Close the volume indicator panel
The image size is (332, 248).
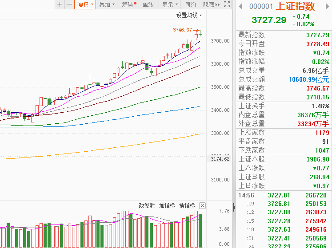(x=203, y=205)
